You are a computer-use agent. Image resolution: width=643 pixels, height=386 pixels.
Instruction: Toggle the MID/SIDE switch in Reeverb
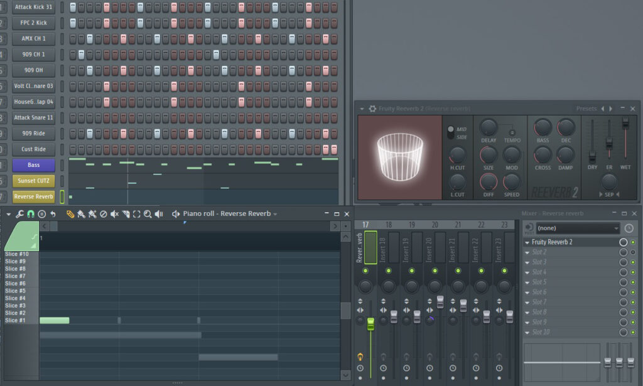(451, 133)
